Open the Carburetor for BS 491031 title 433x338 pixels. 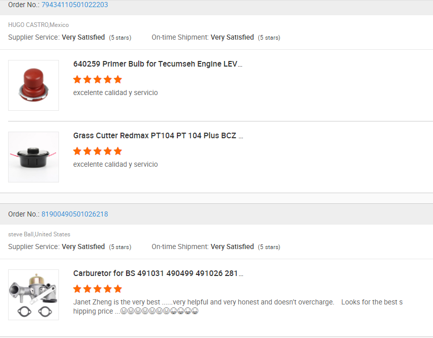click(158, 273)
